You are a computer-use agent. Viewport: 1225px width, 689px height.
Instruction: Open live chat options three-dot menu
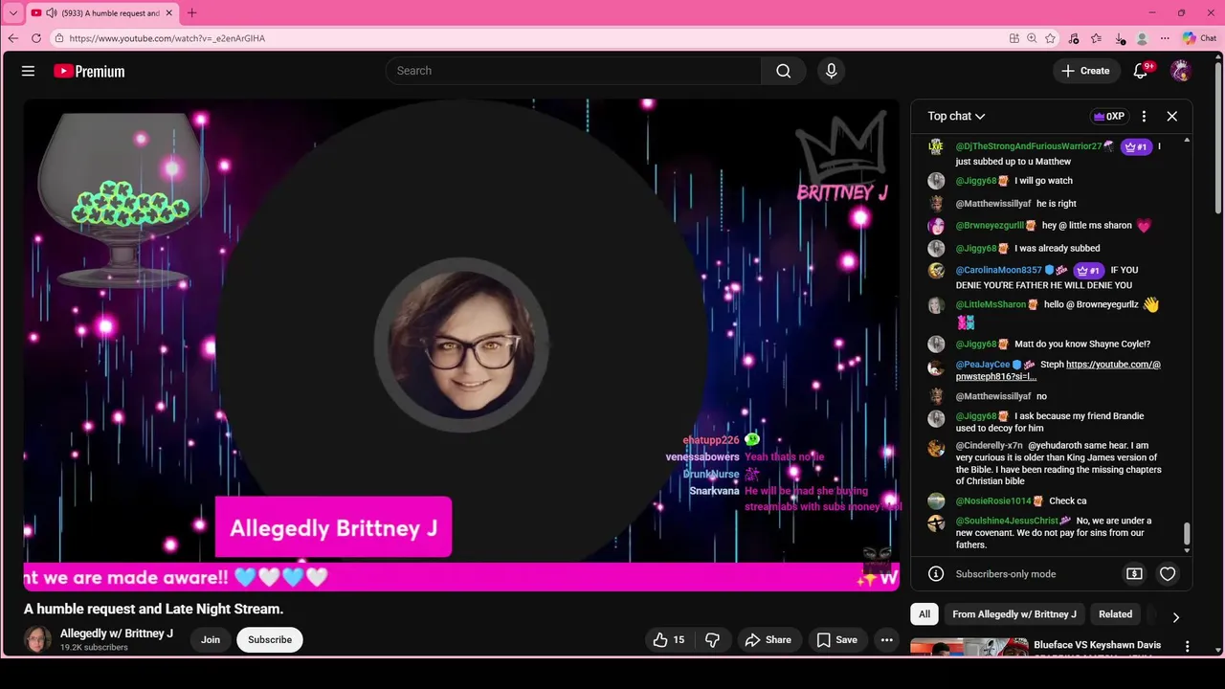pyautogui.click(x=1144, y=116)
